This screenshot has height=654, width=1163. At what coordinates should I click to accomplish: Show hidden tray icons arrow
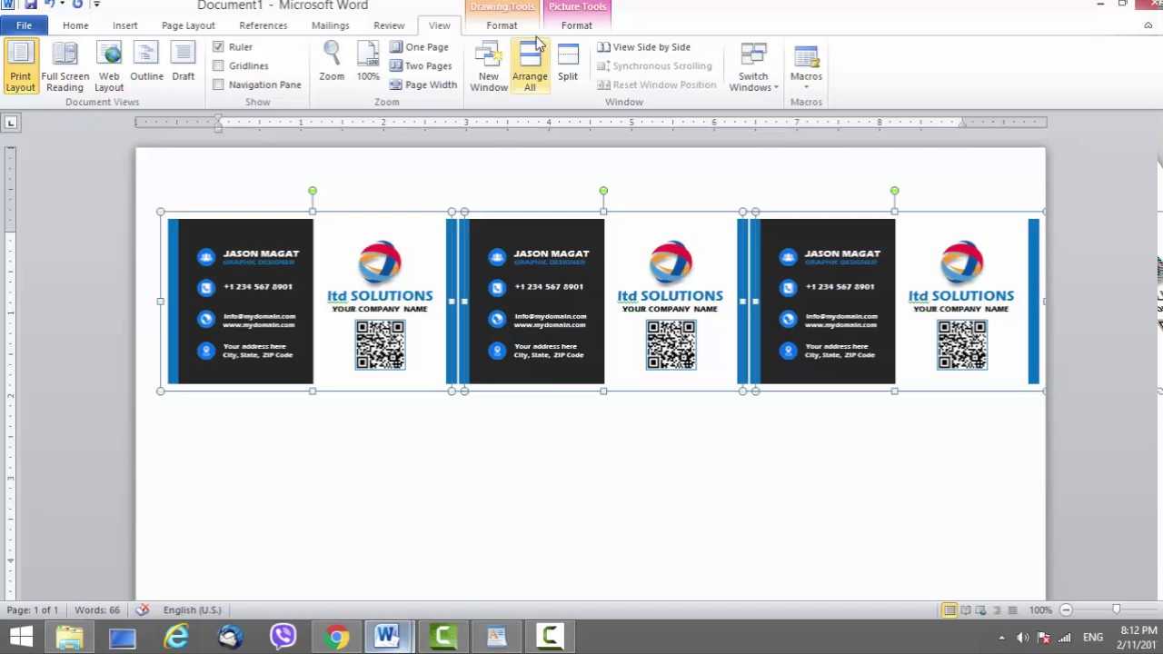[1001, 638]
